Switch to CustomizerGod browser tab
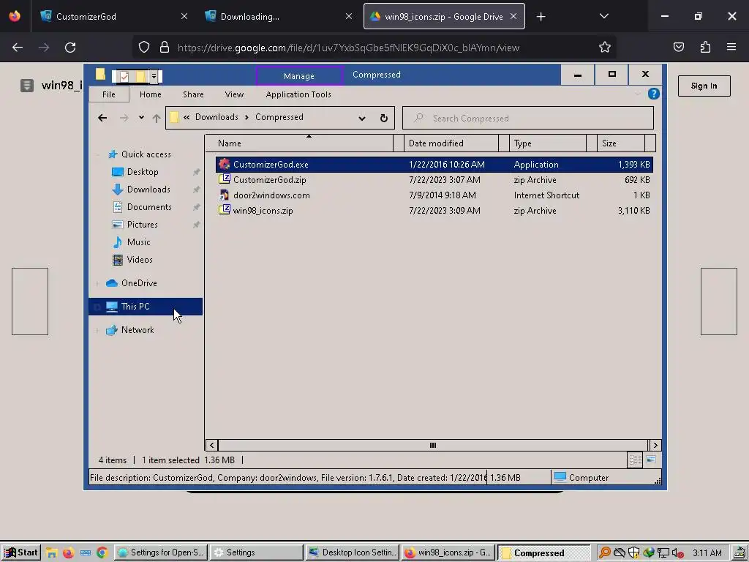Screen dimensions: 749x562 coord(113,17)
